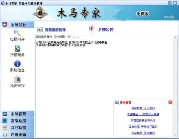Open the 查看最新推荐 link
Image resolution: width=179 pixels, height=139 pixels.
pyautogui.click(x=55, y=30)
